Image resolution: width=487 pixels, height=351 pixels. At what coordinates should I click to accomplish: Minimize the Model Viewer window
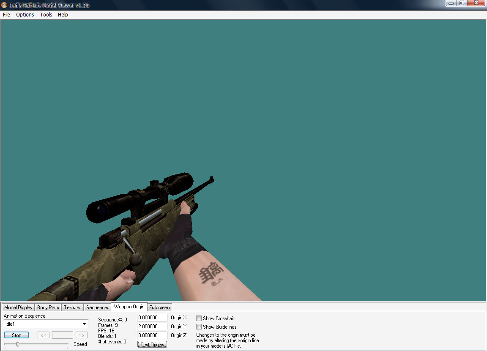(x=451, y=3)
